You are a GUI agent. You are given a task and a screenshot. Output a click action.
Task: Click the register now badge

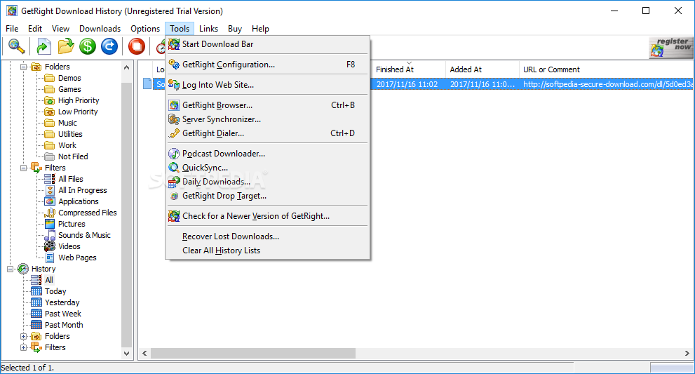[670, 48]
